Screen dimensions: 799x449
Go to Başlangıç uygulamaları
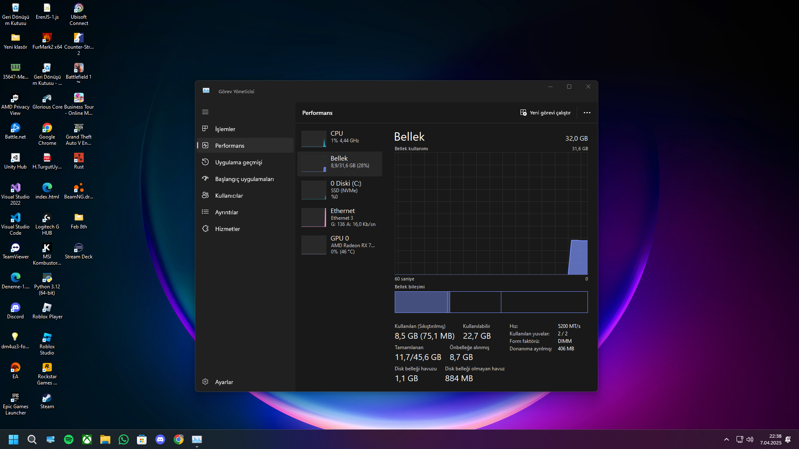point(245,179)
